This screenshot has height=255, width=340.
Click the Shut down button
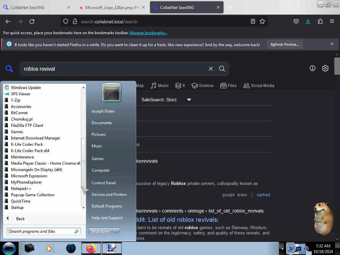pyautogui.click(x=100, y=231)
